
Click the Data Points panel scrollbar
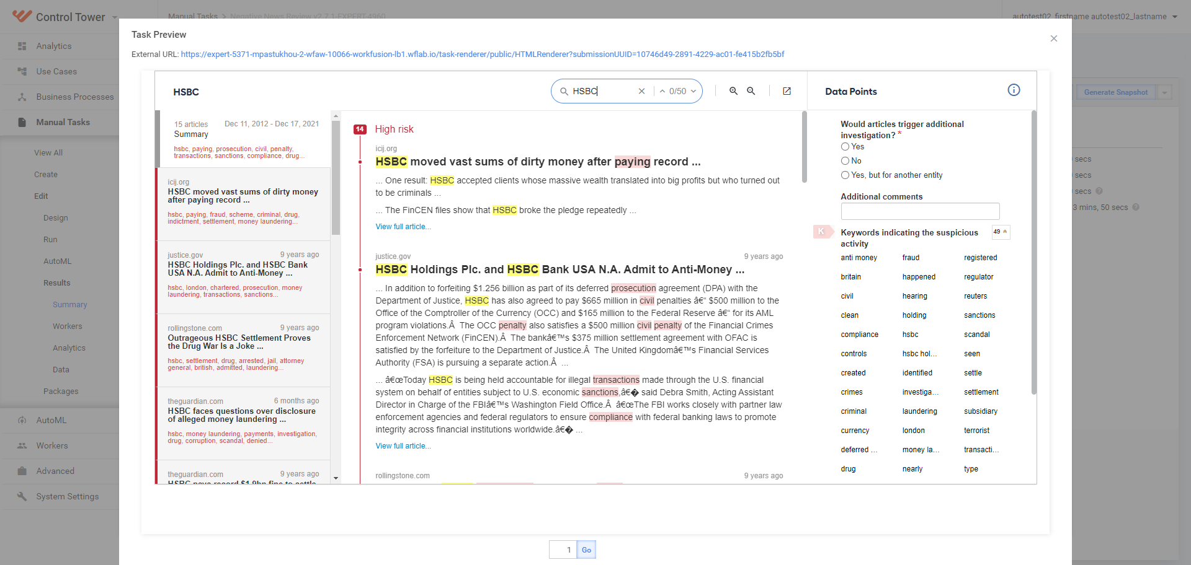1034,252
